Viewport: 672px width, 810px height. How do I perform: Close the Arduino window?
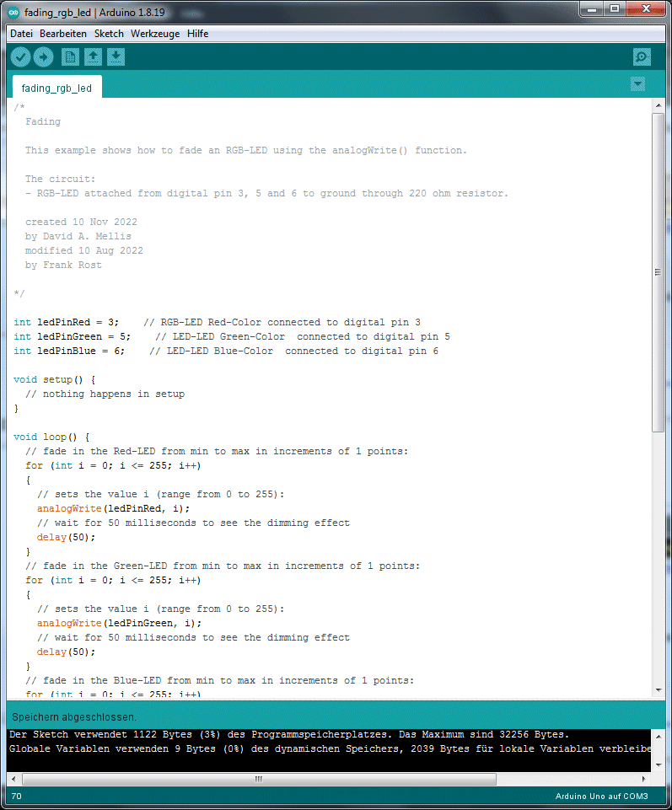click(x=646, y=9)
